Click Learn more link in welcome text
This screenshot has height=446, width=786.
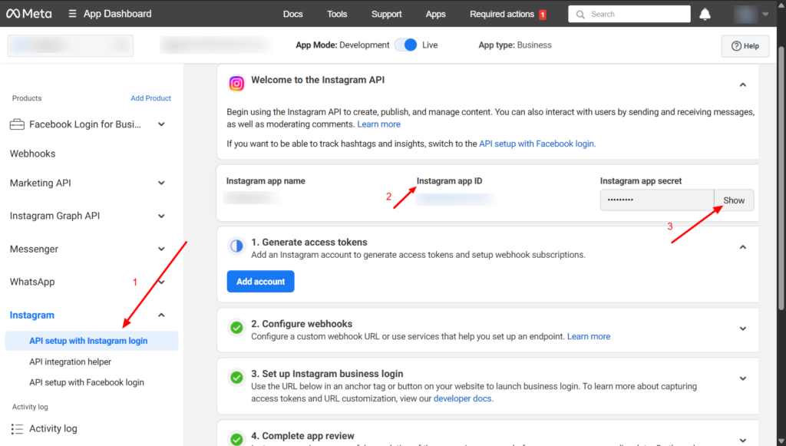[379, 124]
